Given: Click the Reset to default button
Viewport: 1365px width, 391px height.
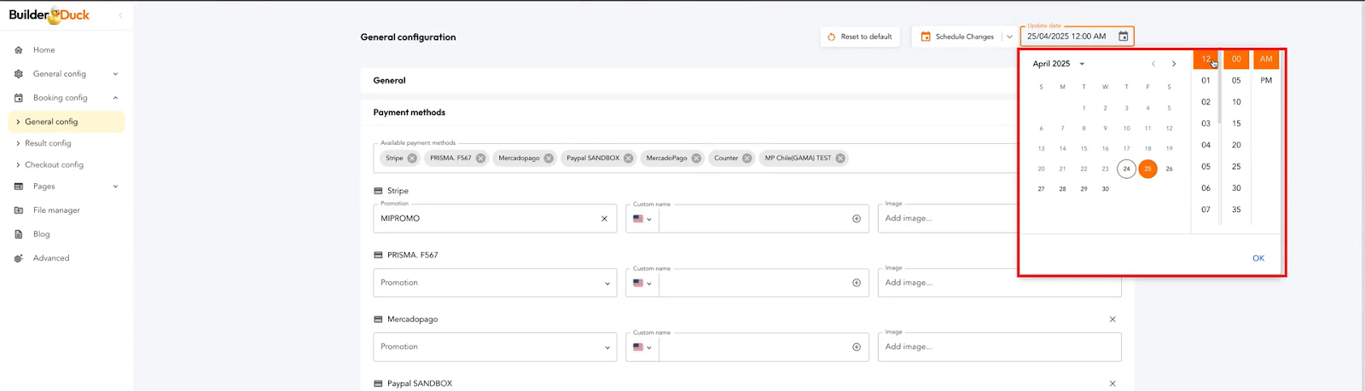Looking at the screenshot, I should pos(860,37).
